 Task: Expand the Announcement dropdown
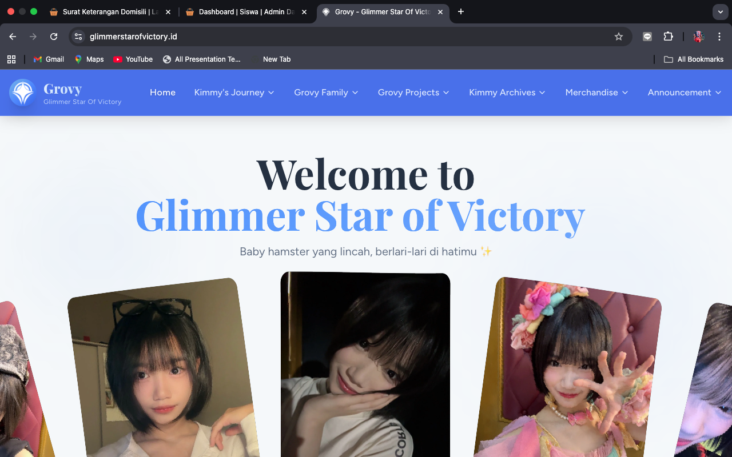[x=685, y=93]
